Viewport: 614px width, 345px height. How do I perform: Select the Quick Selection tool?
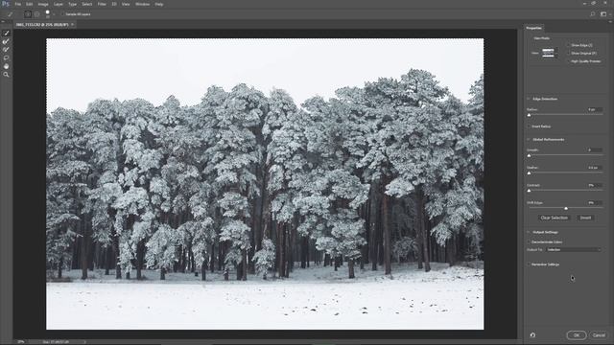pos(6,34)
